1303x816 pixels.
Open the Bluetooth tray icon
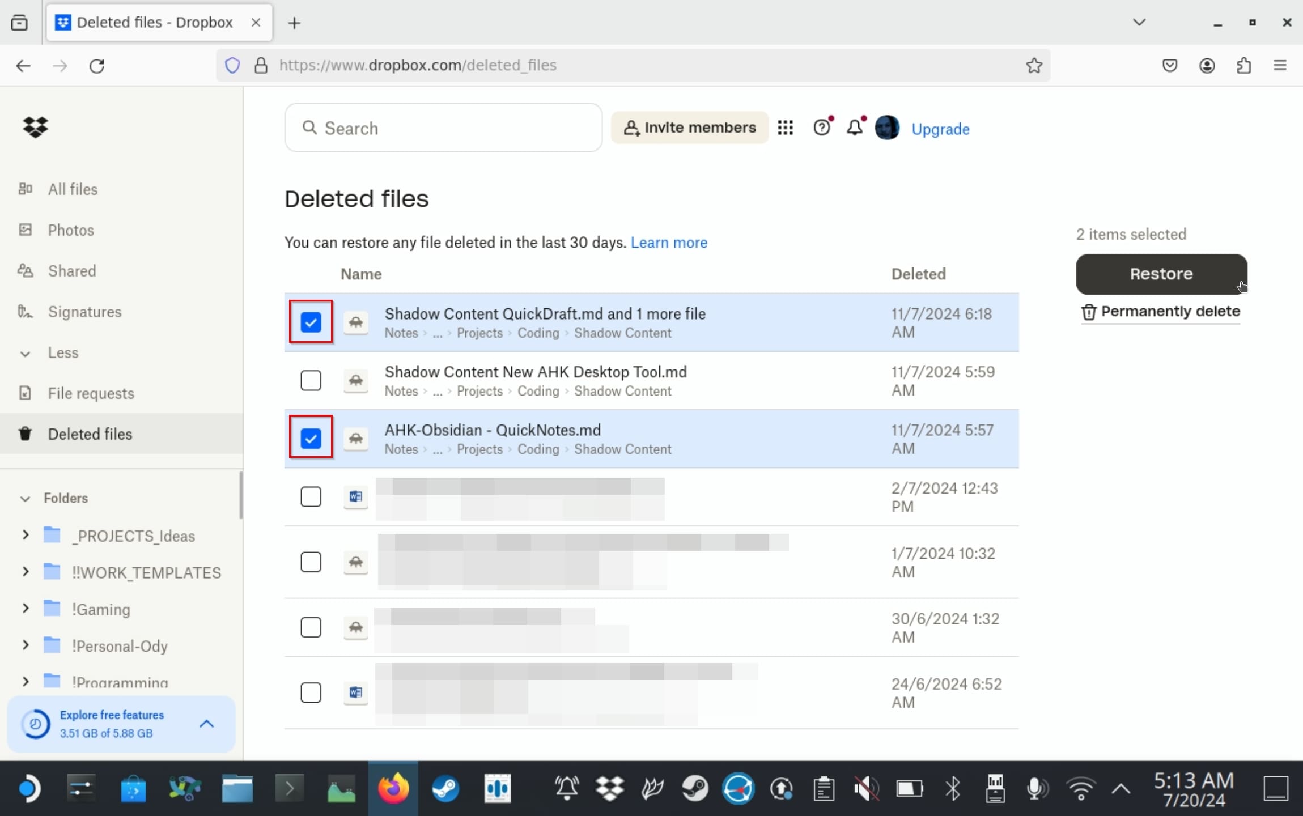pyautogui.click(x=953, y=789)
